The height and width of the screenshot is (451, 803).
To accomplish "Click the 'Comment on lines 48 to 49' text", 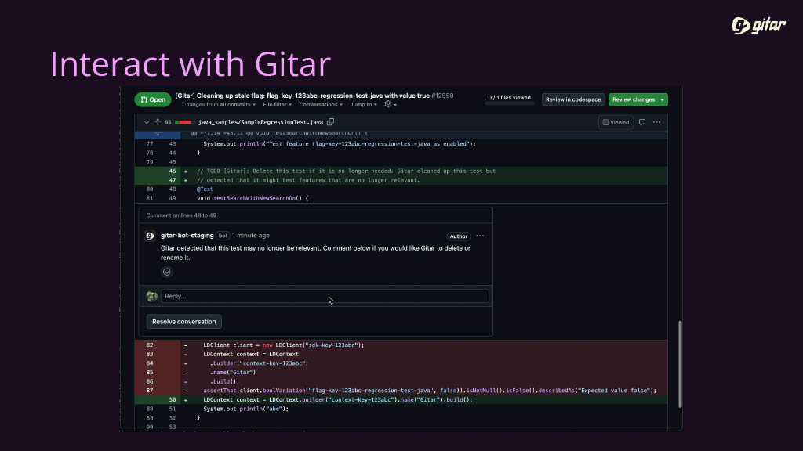I will 181,215.
